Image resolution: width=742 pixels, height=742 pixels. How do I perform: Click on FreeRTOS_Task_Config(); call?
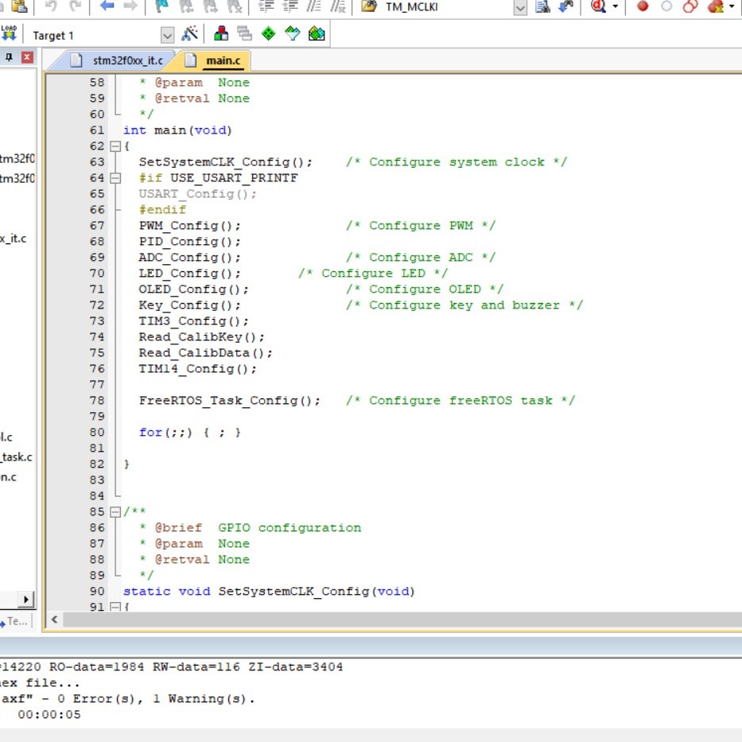click(229, 401)
